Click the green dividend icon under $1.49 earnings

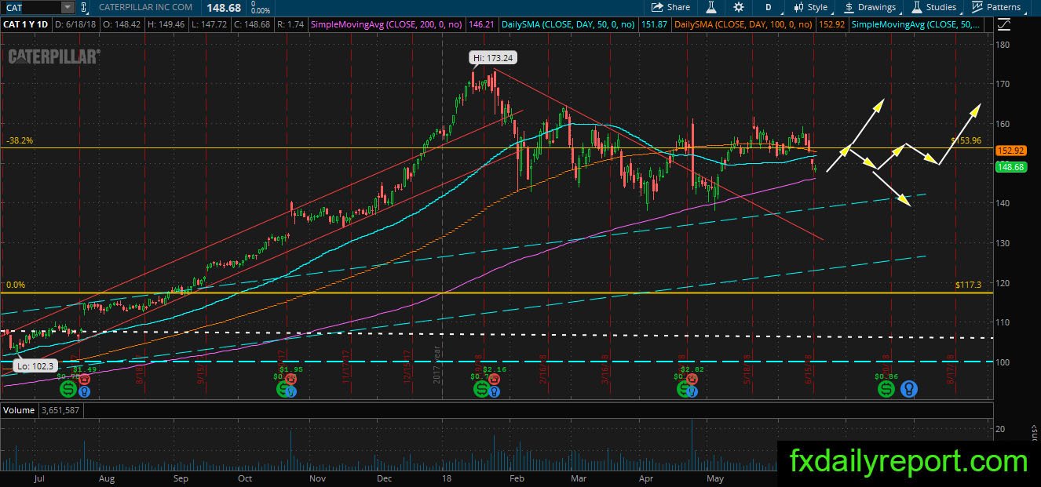pos(68,388)
